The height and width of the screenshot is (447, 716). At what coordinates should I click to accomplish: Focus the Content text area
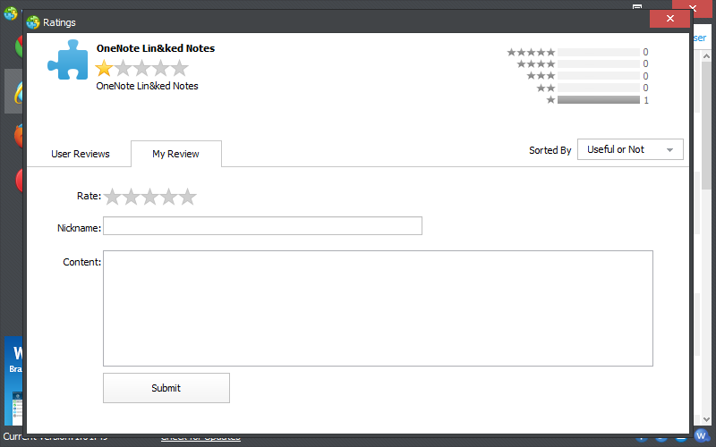tap(378, 308)
